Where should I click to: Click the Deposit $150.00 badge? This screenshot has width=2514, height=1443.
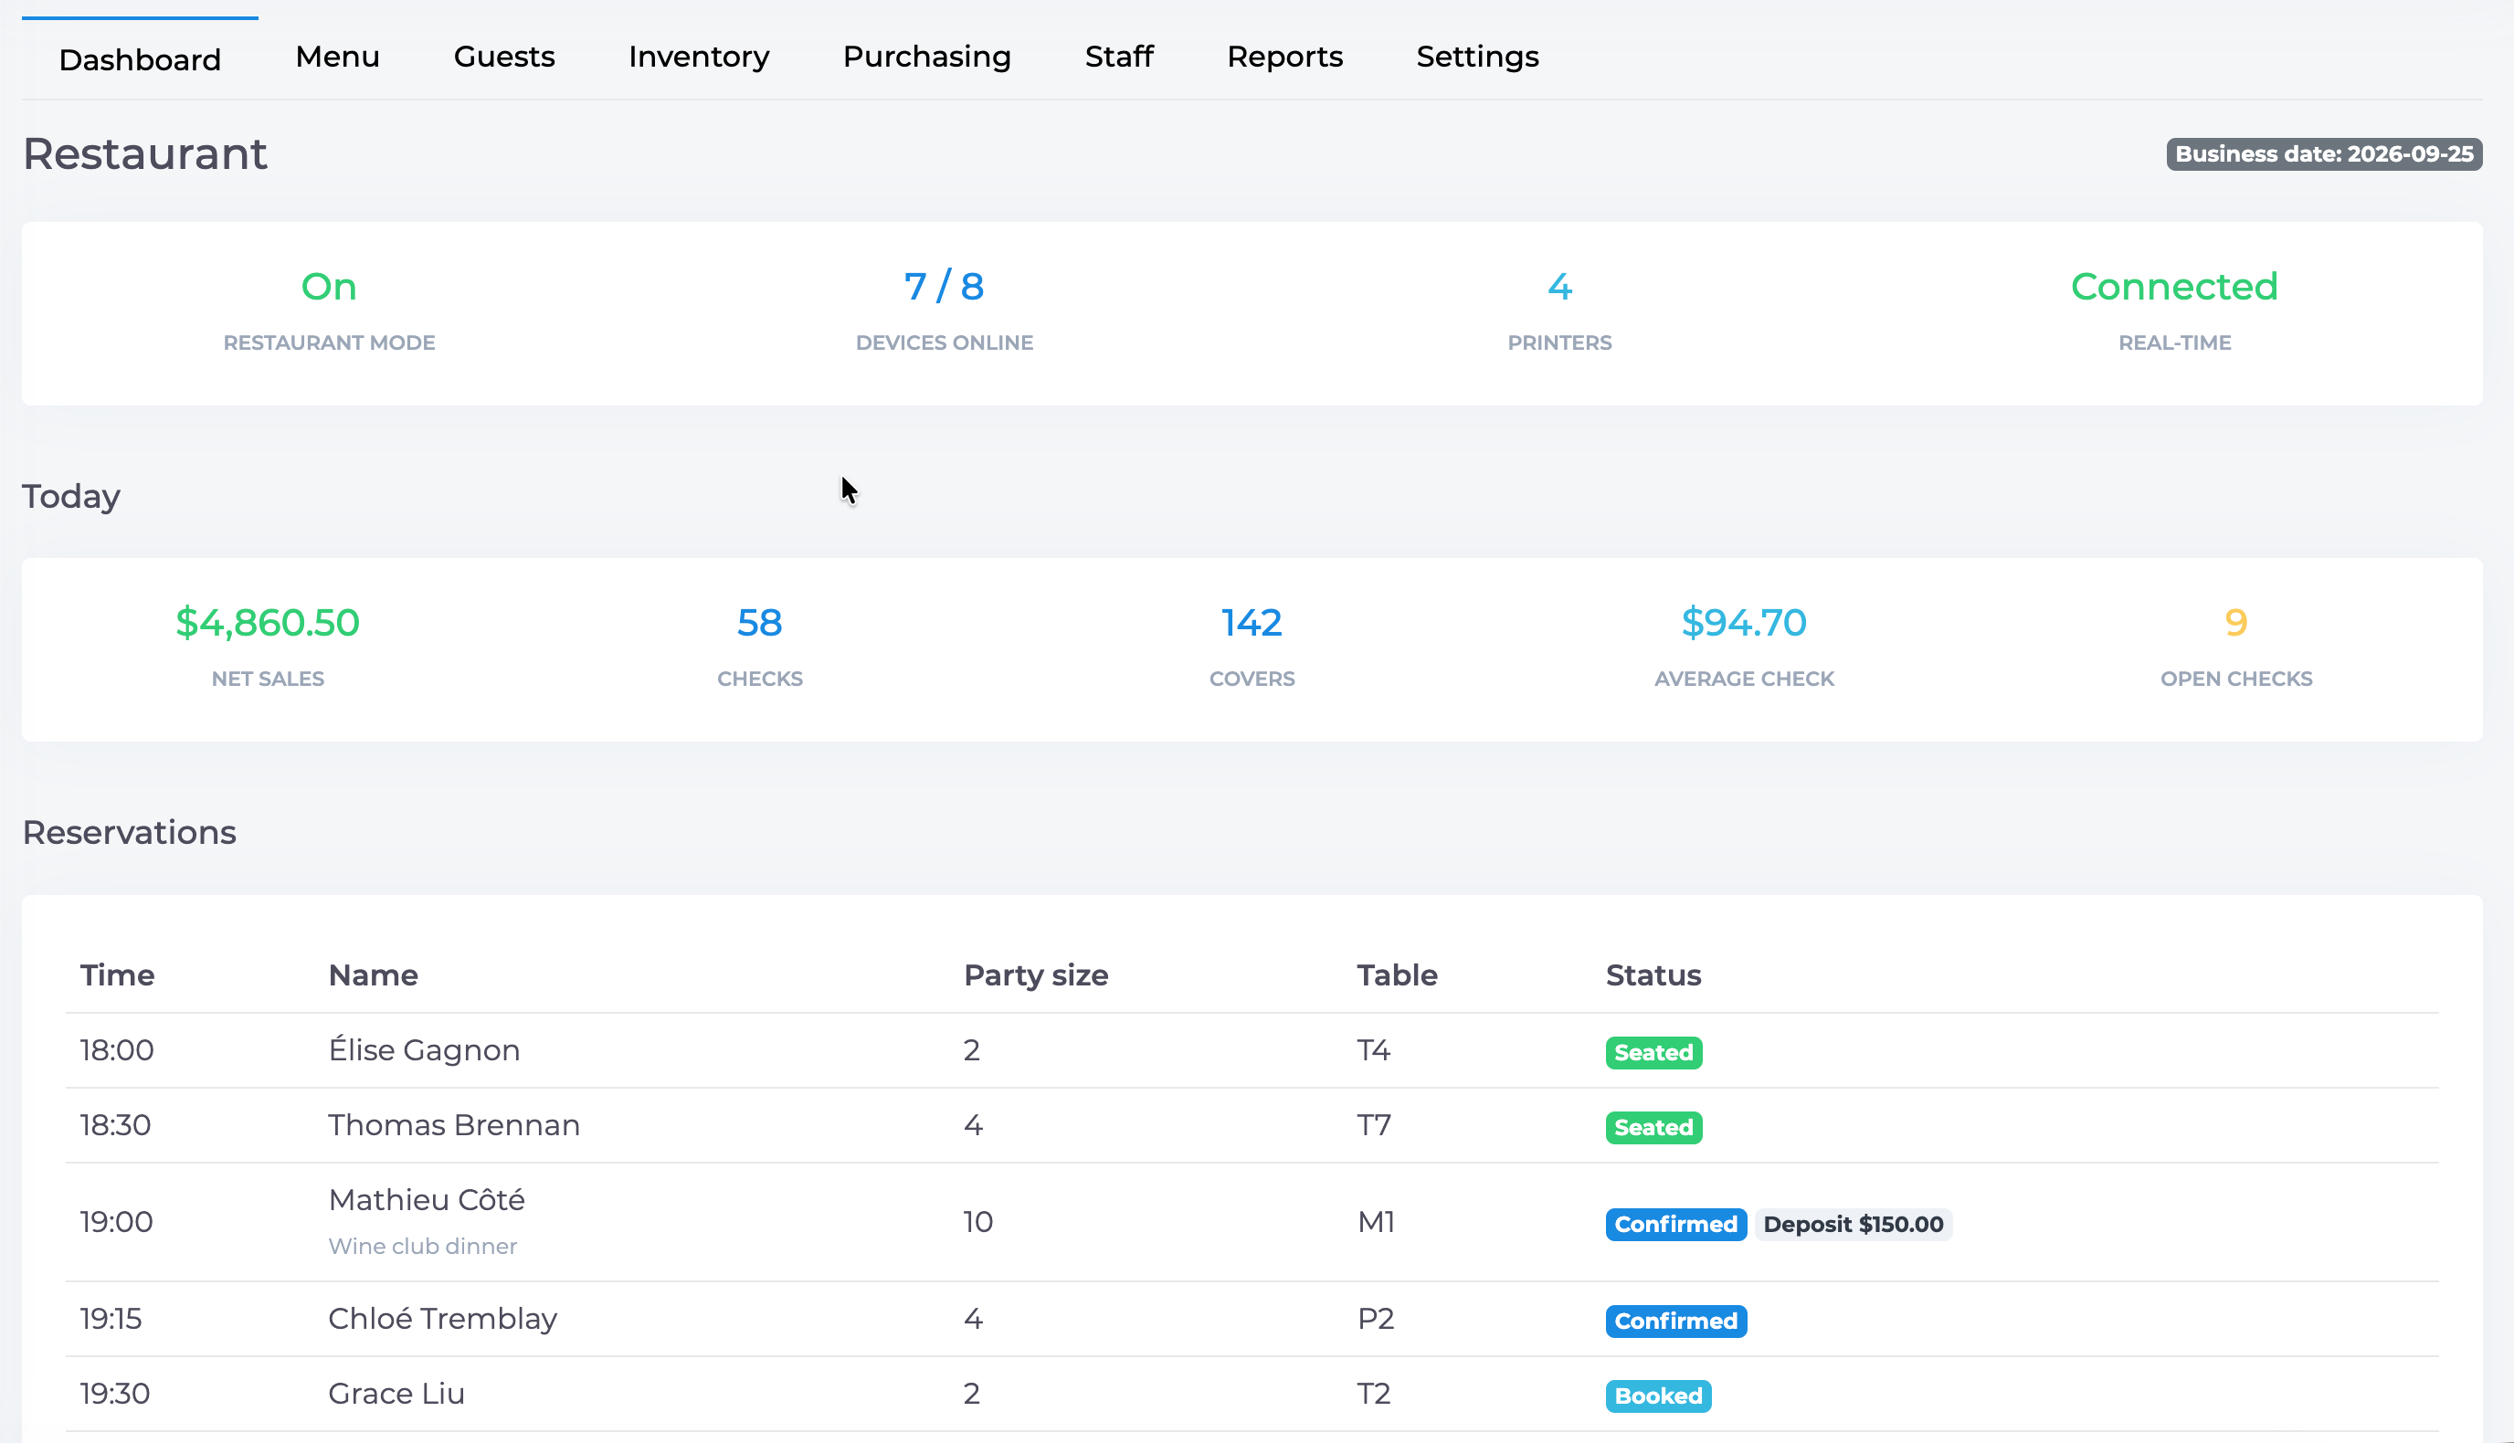[1853, 1224]
